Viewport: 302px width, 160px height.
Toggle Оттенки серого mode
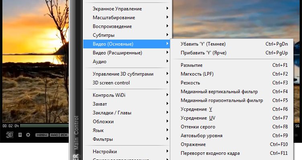(232, 127)
